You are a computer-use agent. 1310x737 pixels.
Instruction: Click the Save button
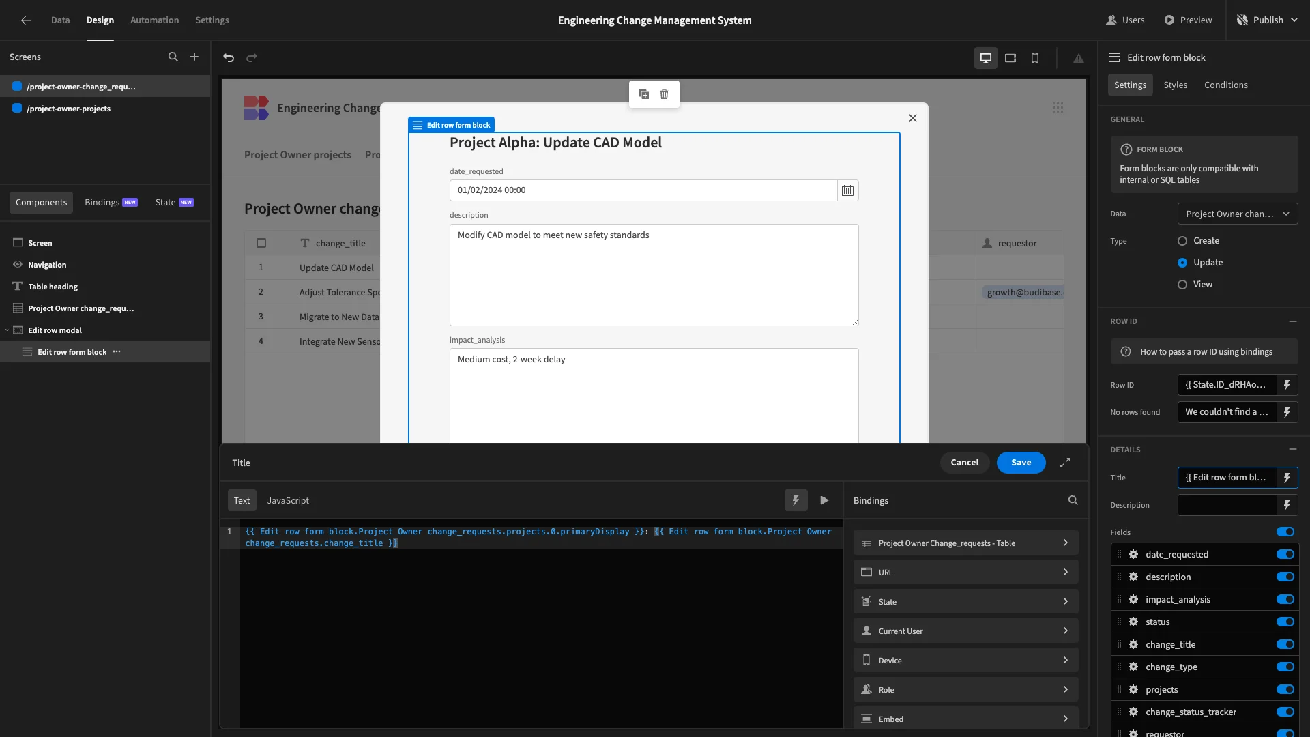click(1021, 463)
